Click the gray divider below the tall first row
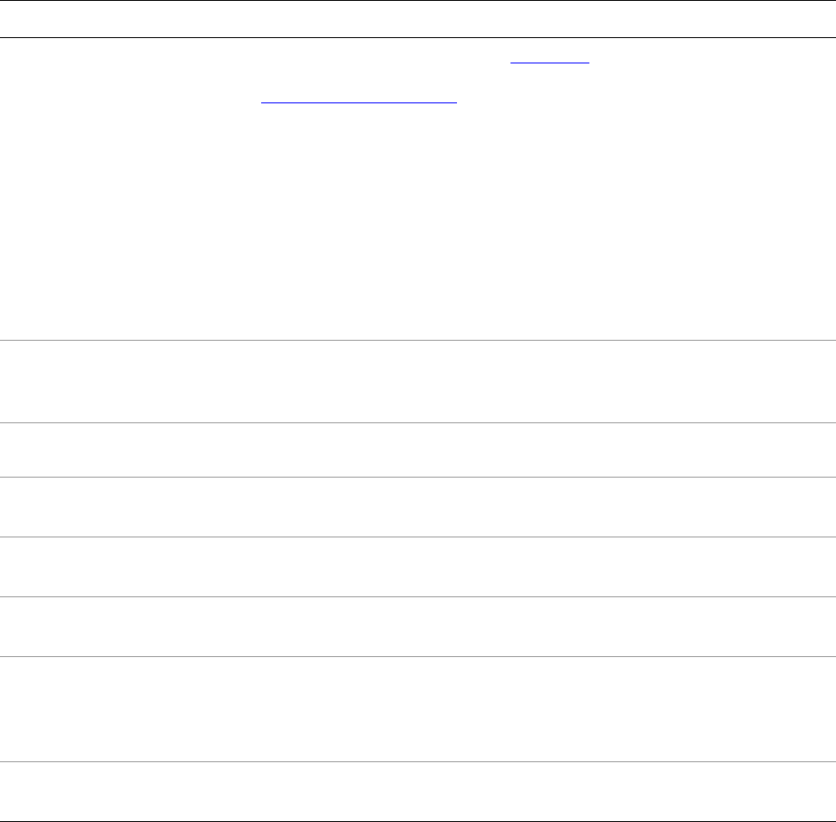The width and height of the screenshot is (836, 822). click(417, 340)
